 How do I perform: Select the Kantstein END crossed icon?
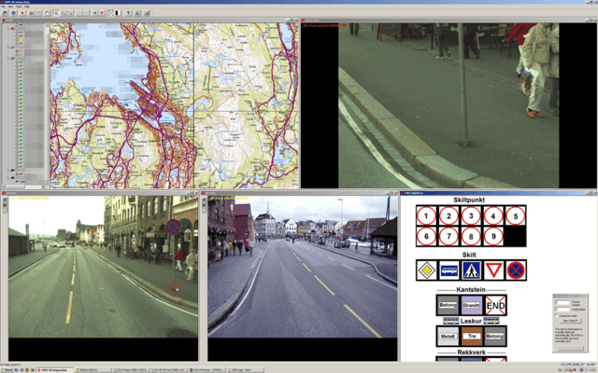click(495, 304)
